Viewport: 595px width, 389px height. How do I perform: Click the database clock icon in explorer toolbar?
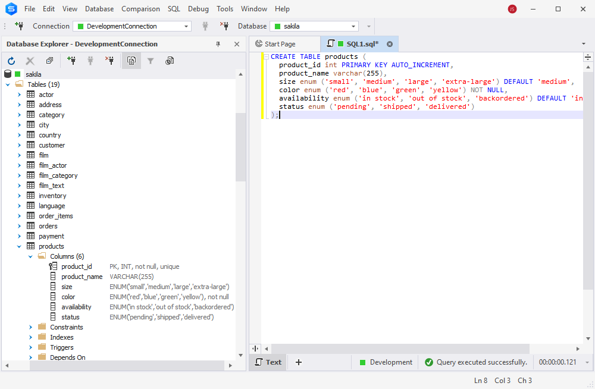click(170, 61)
